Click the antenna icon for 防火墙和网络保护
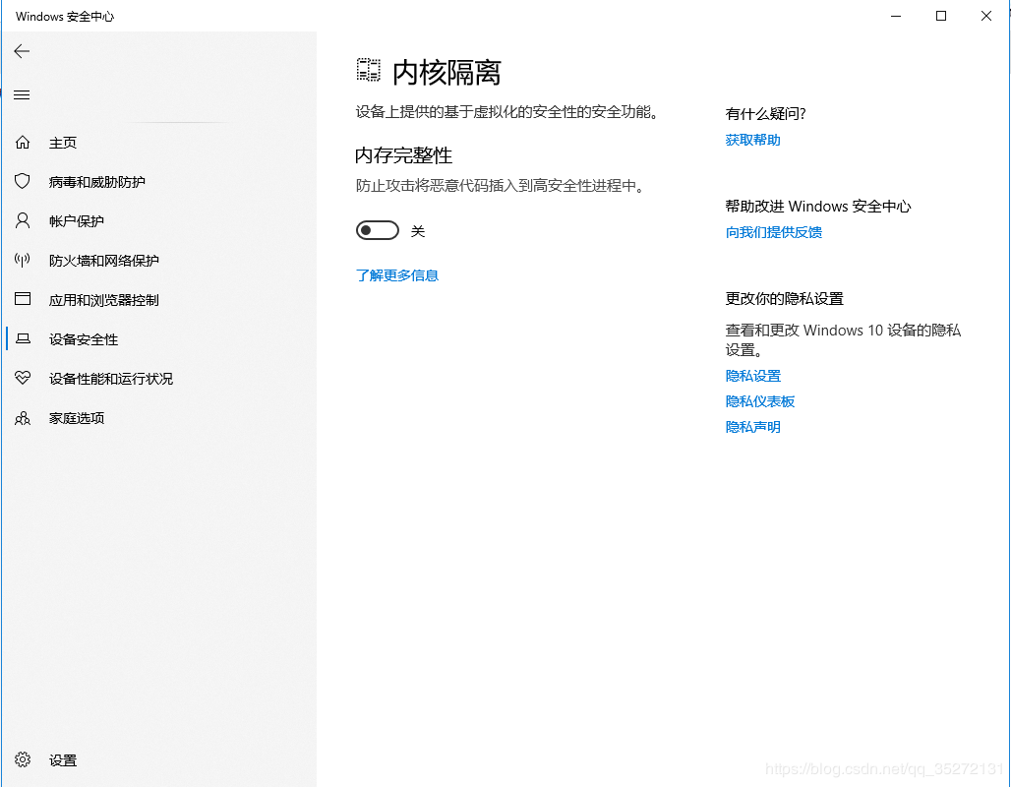This screenshot has width=1011, height=787. coord(23,260)
